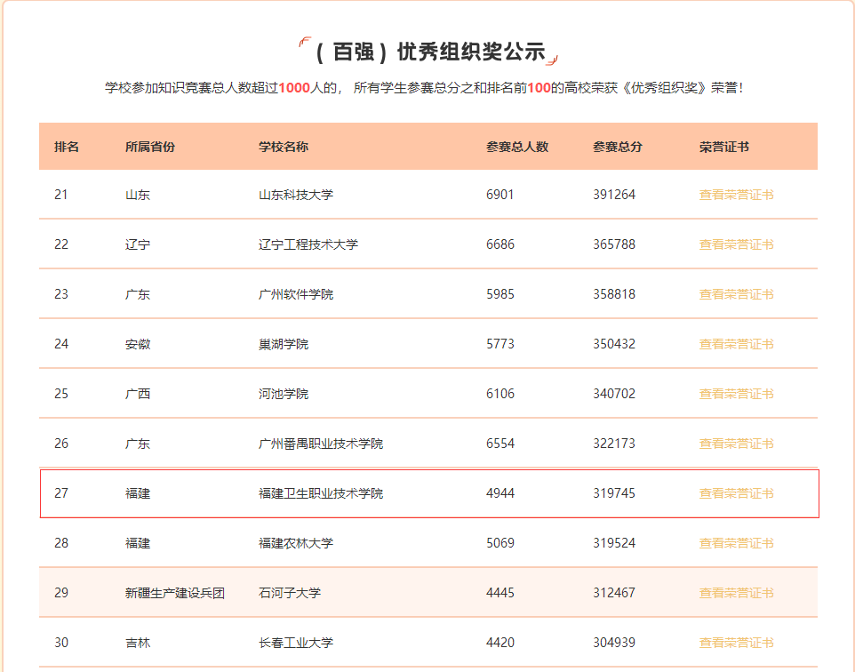
Task: View the 河池学院 honor certificate
Action: pos(736,394)
